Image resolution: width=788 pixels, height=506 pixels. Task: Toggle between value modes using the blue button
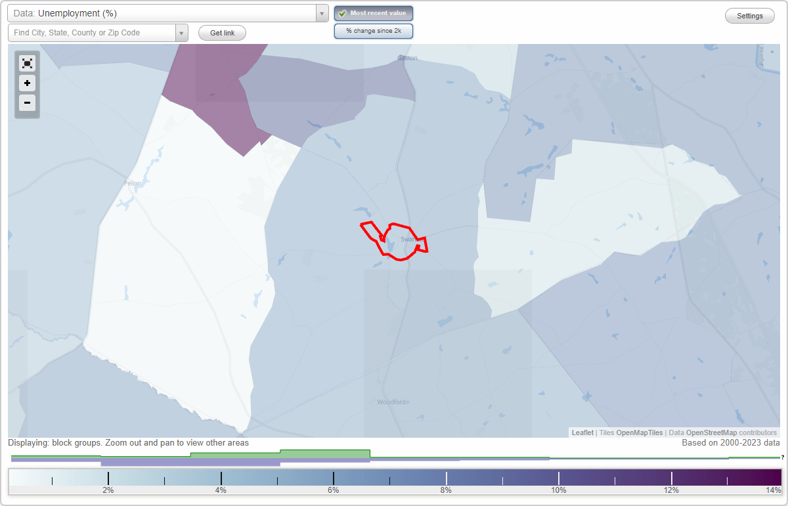click(374, 31)
